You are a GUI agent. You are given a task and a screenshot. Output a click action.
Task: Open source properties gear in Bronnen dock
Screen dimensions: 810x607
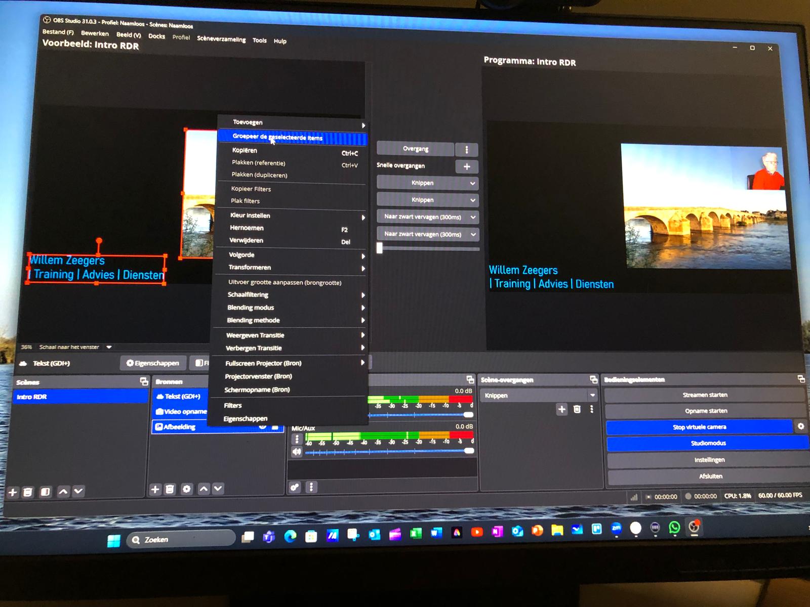click(x=187, y=489)
